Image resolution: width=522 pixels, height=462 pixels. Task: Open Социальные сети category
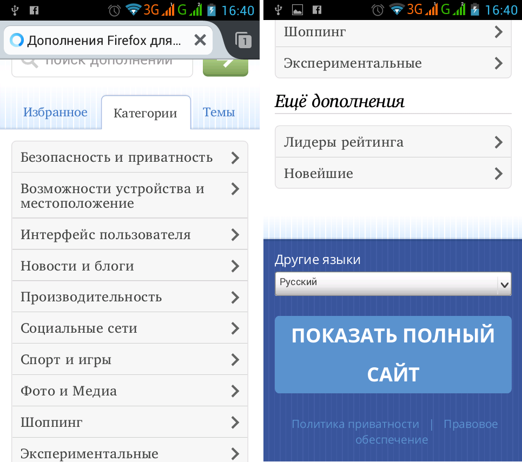(130, 328)
